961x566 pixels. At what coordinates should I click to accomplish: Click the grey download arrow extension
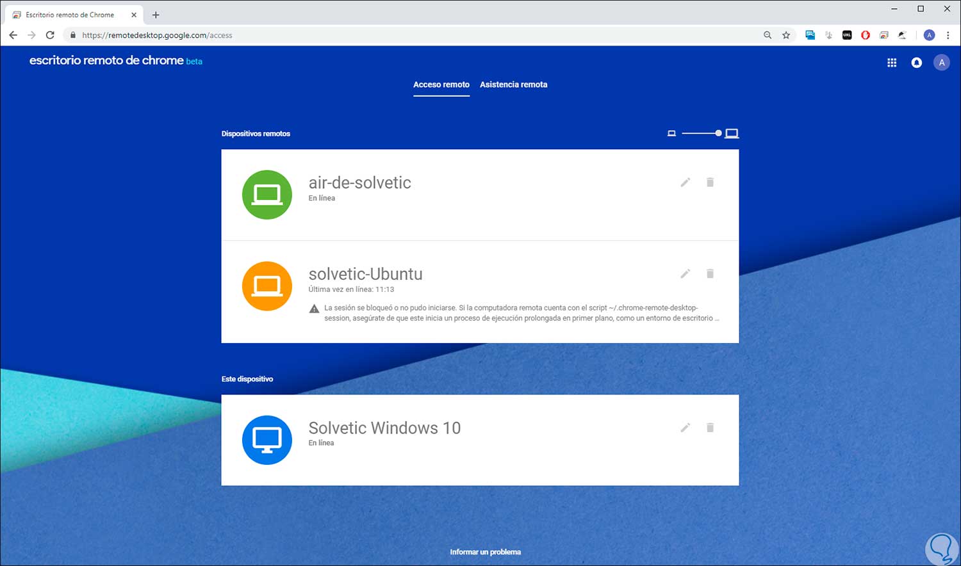pos(828,35)
